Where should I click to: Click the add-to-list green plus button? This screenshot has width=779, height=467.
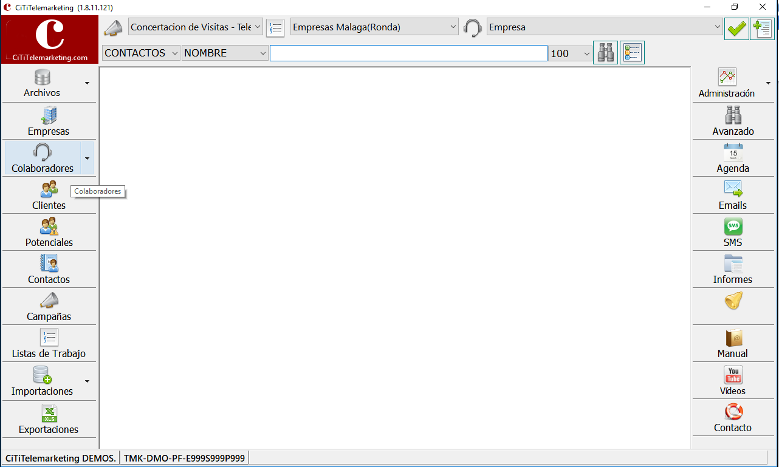762,28
